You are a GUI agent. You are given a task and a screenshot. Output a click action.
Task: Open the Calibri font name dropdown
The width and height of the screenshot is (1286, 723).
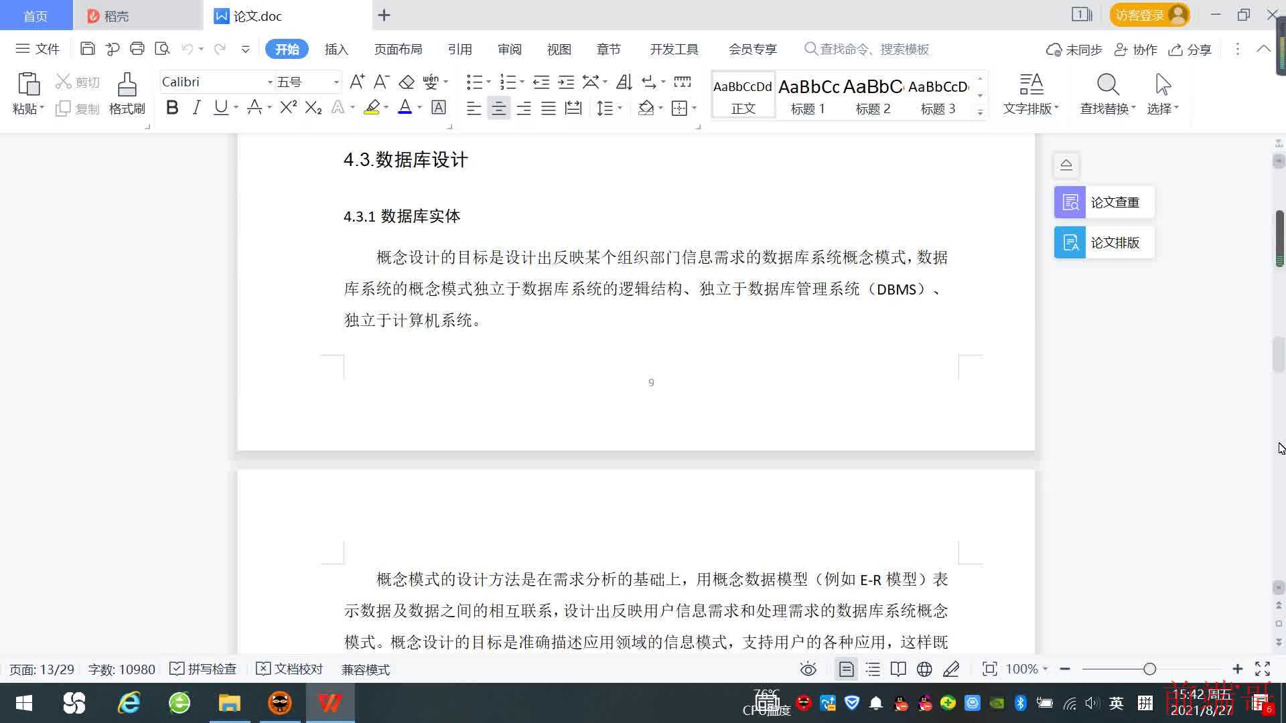[x=270, y=82]
